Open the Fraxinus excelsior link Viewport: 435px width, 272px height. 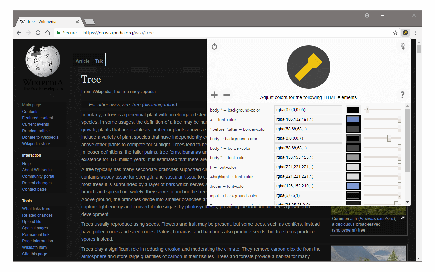point(376,219)
